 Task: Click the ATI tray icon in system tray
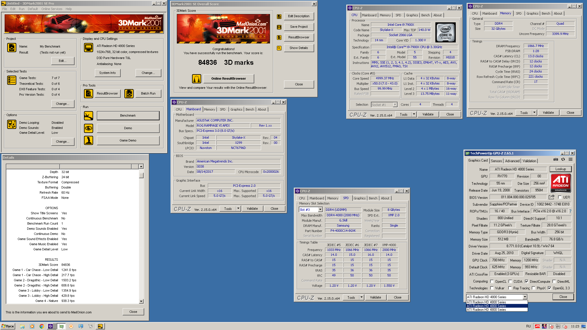(x=537, y=326)
